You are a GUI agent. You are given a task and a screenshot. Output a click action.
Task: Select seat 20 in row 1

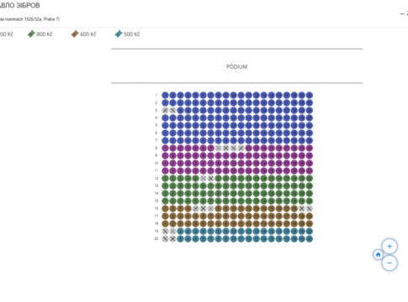coord(309,96)
